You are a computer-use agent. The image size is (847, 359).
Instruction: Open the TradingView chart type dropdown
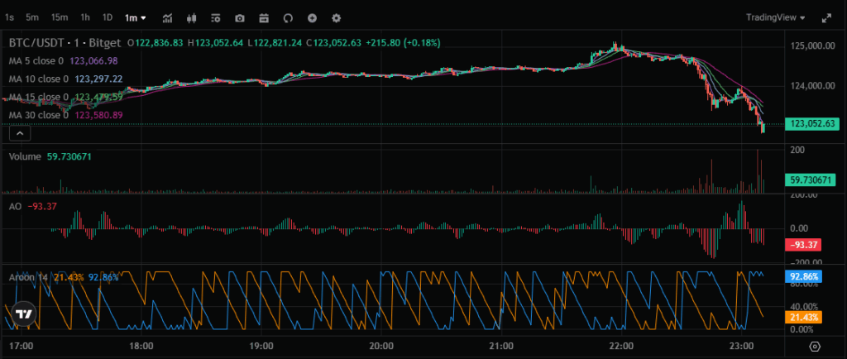coord(774,17)
